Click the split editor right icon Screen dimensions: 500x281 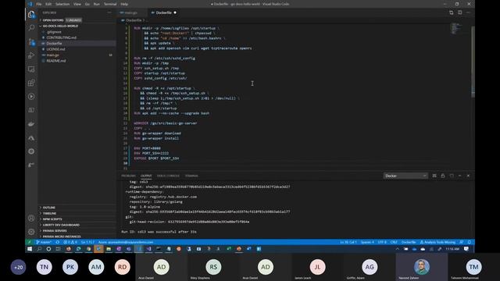pos(460,12)
